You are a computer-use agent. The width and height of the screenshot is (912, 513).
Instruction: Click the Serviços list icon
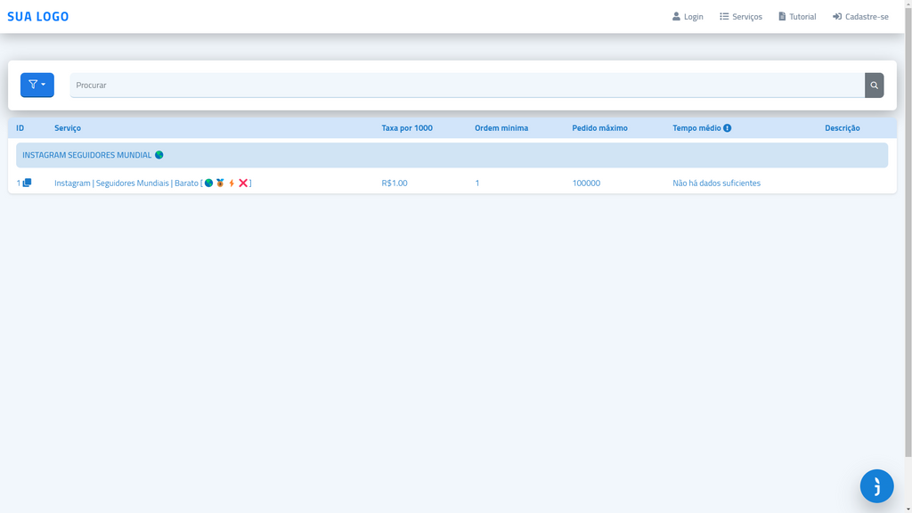[724, 16]
